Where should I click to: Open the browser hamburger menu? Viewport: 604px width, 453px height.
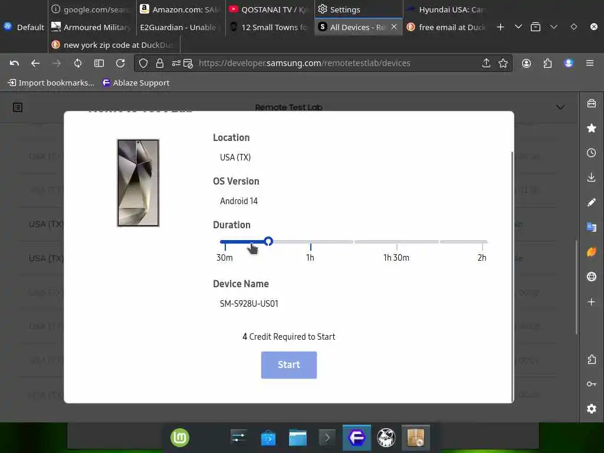tap(590, 63)
